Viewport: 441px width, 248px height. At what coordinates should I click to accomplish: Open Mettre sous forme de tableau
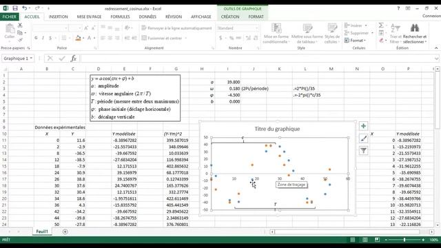coord(307,34)
